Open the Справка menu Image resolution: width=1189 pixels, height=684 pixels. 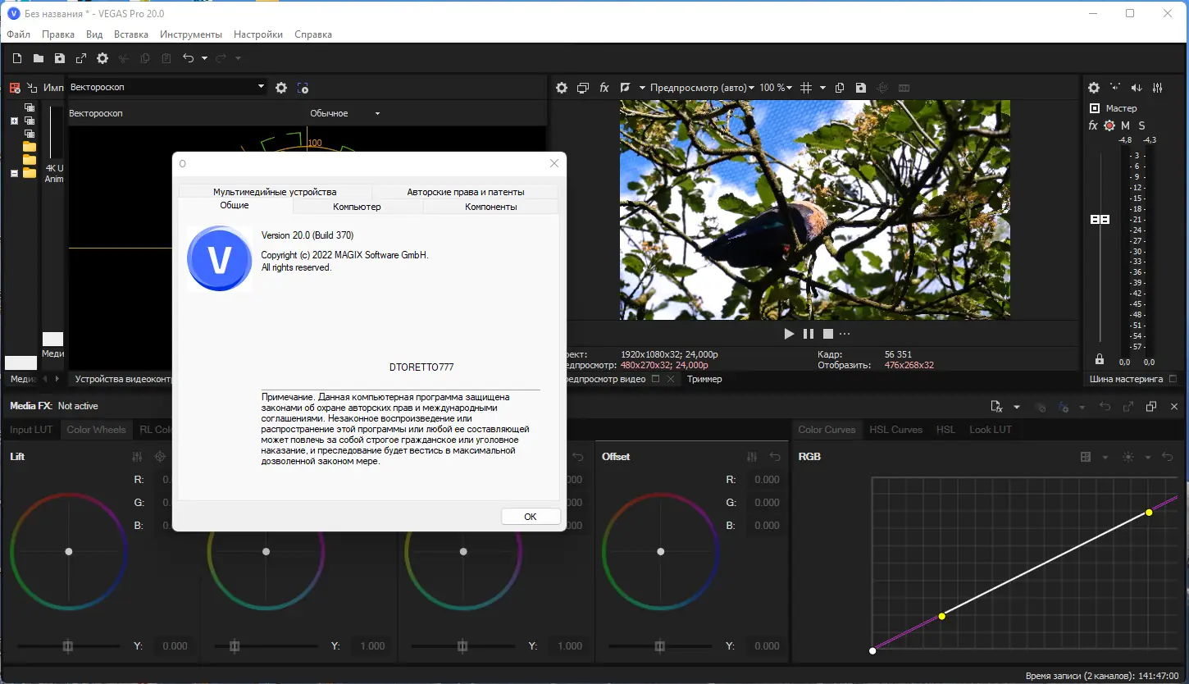pos(313,34)
